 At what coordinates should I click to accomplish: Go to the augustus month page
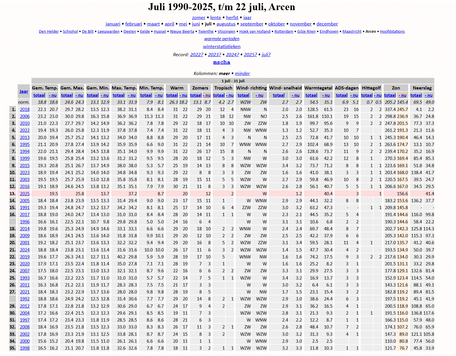pos(226,24)
